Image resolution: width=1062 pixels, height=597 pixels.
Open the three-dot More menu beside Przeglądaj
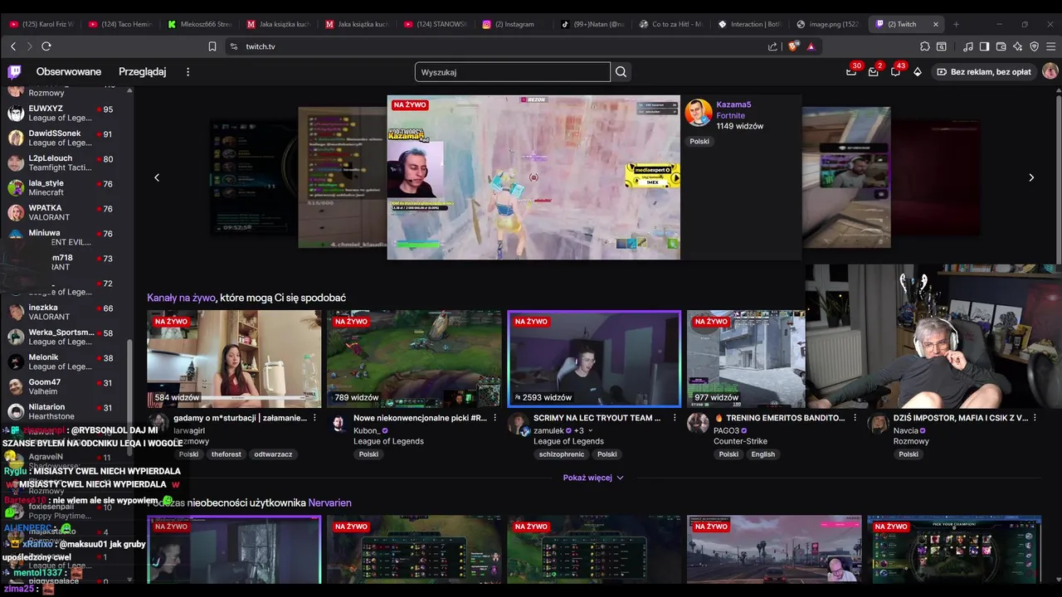tap(188, 72)
